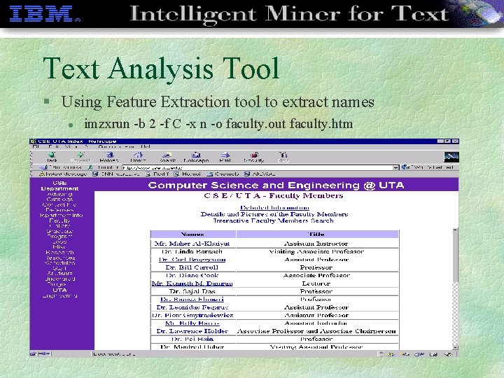Screen dimensions: 504x378
Task: Click the Lecturer title cell
Action: pos(316,283)
